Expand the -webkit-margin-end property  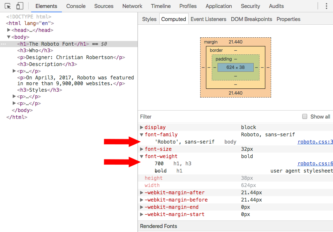[142, 207]
